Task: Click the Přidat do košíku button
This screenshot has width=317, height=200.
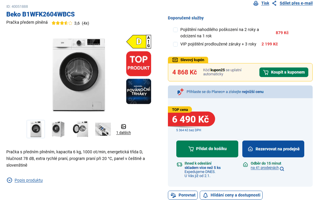Action: [x=207, y=149]
